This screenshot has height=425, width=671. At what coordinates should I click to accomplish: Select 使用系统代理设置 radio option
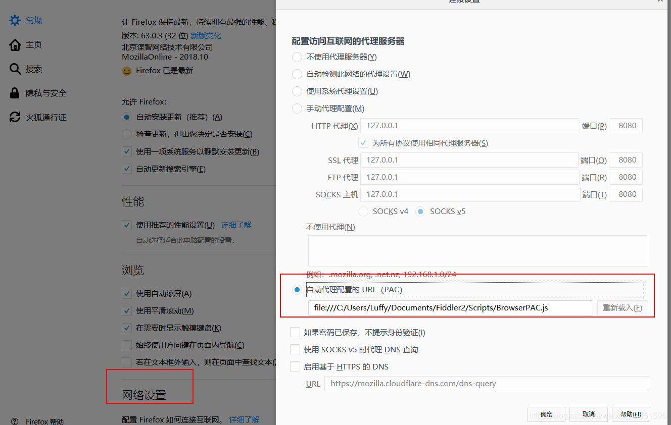pyautogui.click(x=297, y=91)
